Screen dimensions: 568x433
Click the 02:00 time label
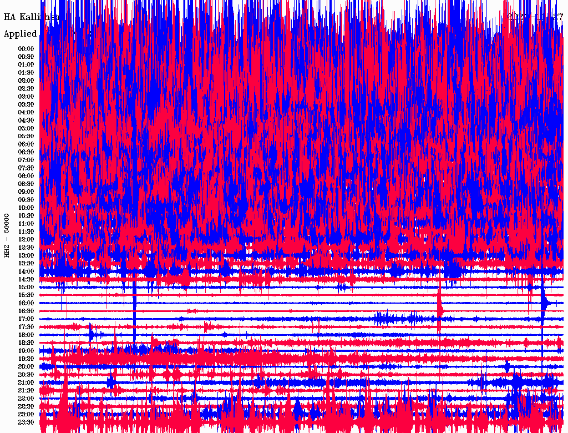[x=26, y=81]
